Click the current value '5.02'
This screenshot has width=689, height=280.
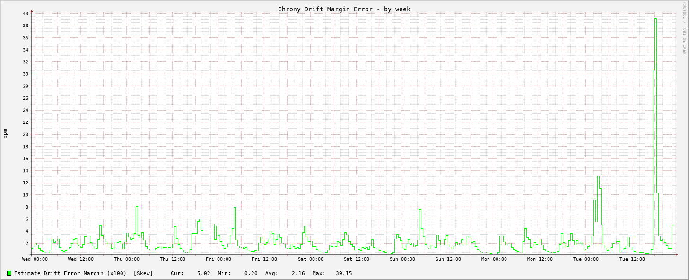[203, 273]
